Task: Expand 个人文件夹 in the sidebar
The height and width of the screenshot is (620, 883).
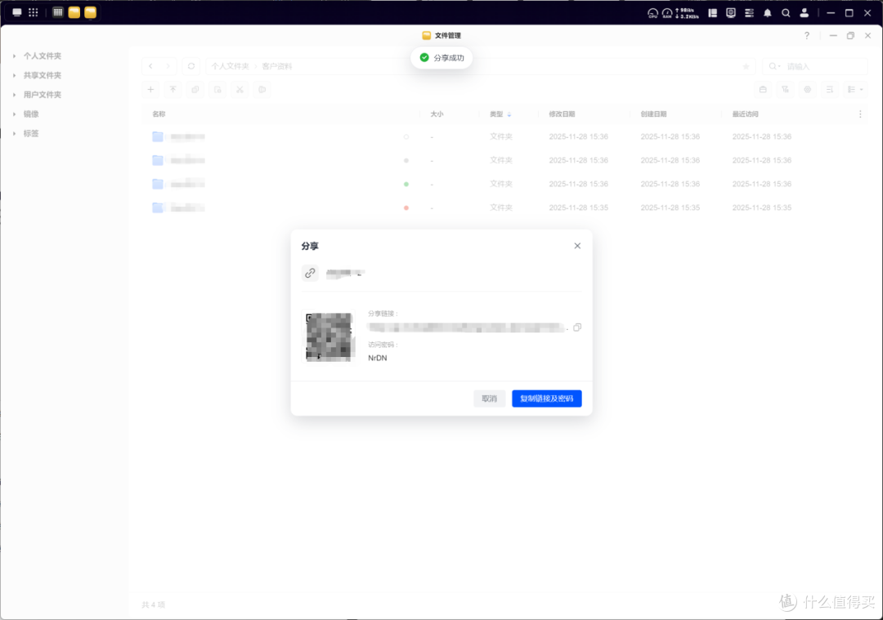Action: tap(14, 56)
